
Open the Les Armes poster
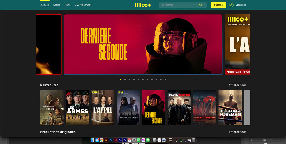tap(77, 108)
